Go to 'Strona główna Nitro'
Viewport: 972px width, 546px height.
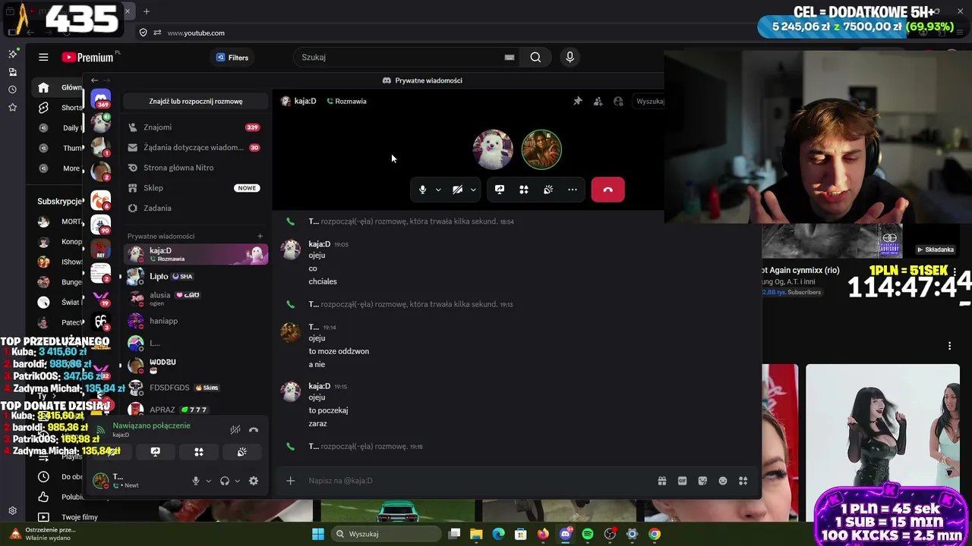(x=194, y=168)
